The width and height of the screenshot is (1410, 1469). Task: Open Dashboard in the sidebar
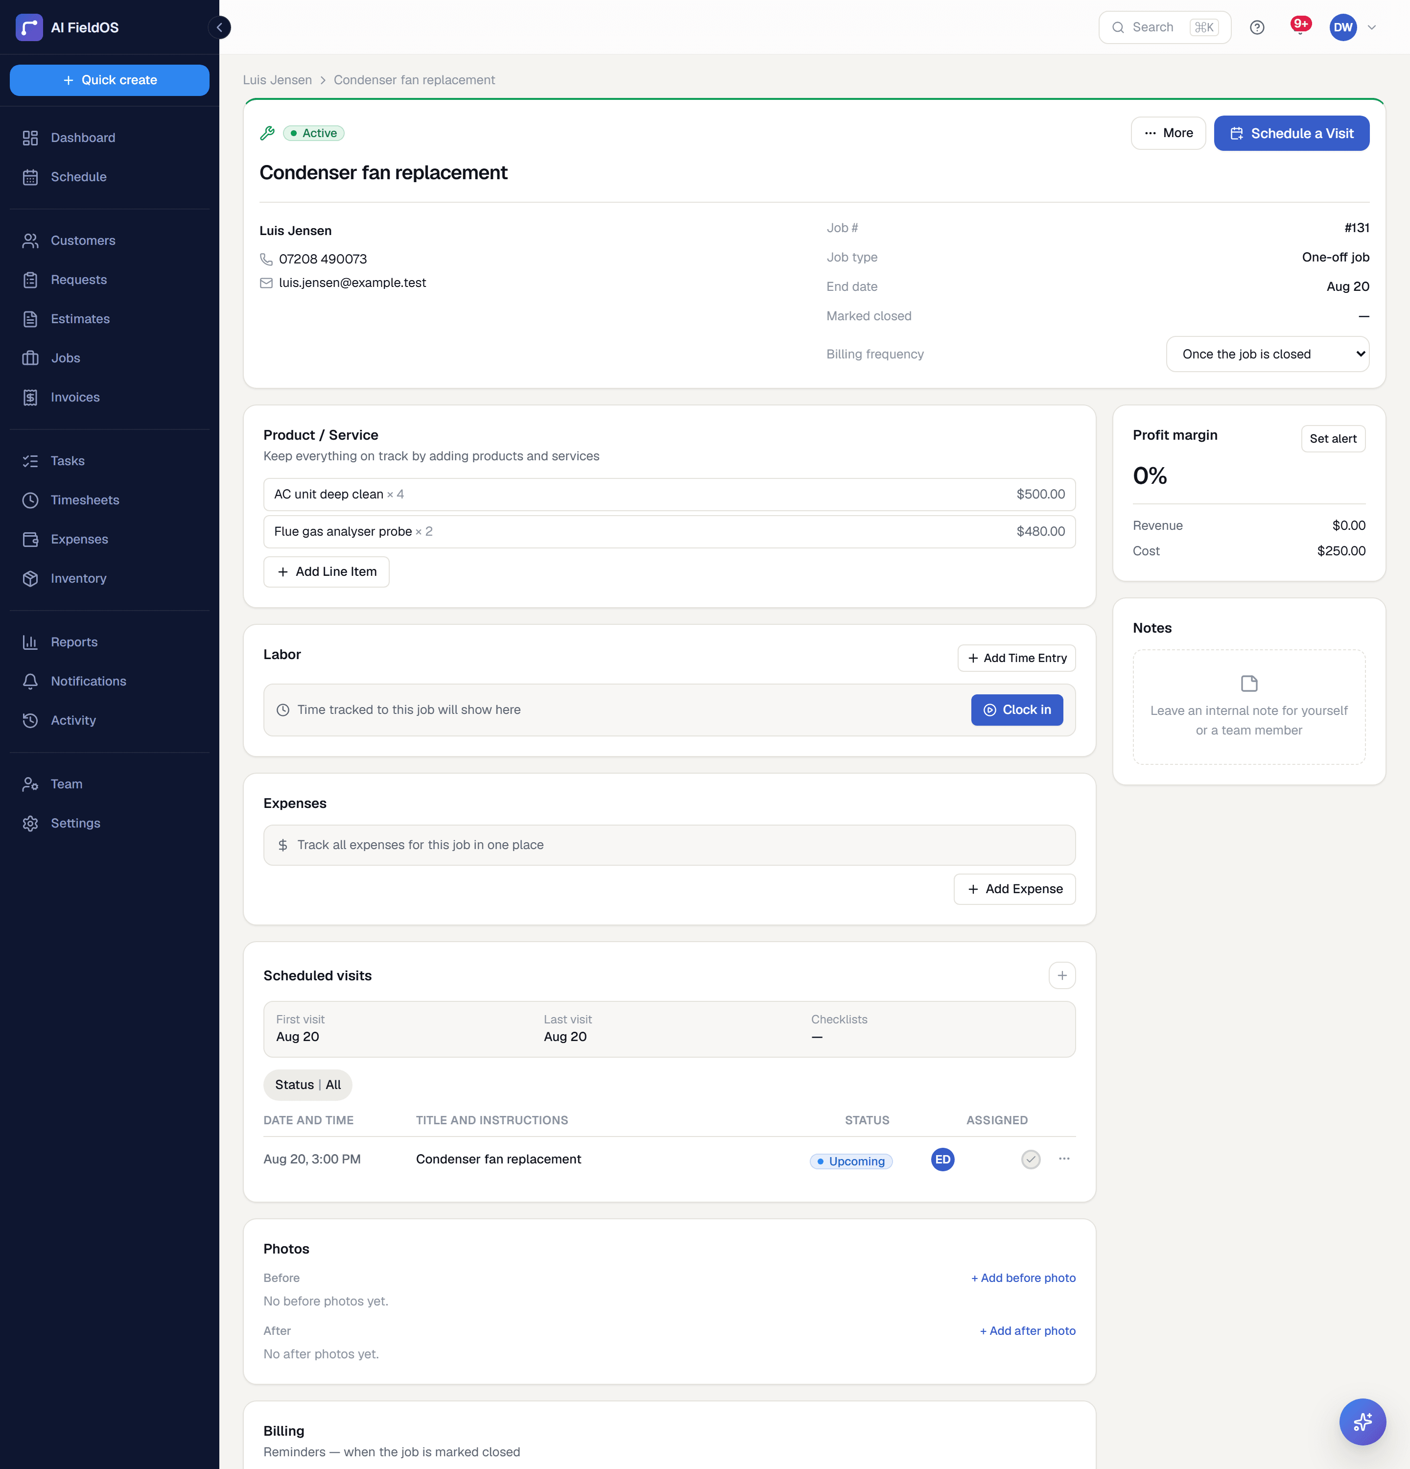(x=109, y=138)
